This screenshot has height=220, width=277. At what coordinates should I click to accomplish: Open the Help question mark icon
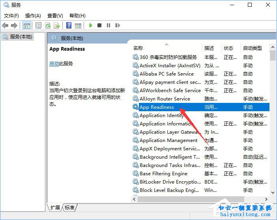69,25
